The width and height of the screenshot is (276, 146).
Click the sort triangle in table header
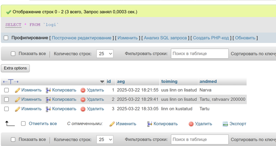click(x=102, y=82)
